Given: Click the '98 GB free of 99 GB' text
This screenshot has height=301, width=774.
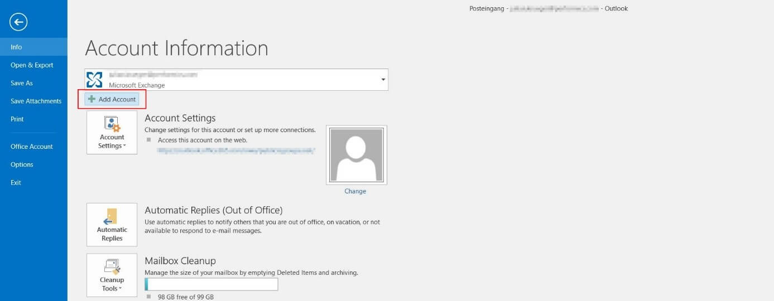Looking at the screenshot, I should coord(186,297).
